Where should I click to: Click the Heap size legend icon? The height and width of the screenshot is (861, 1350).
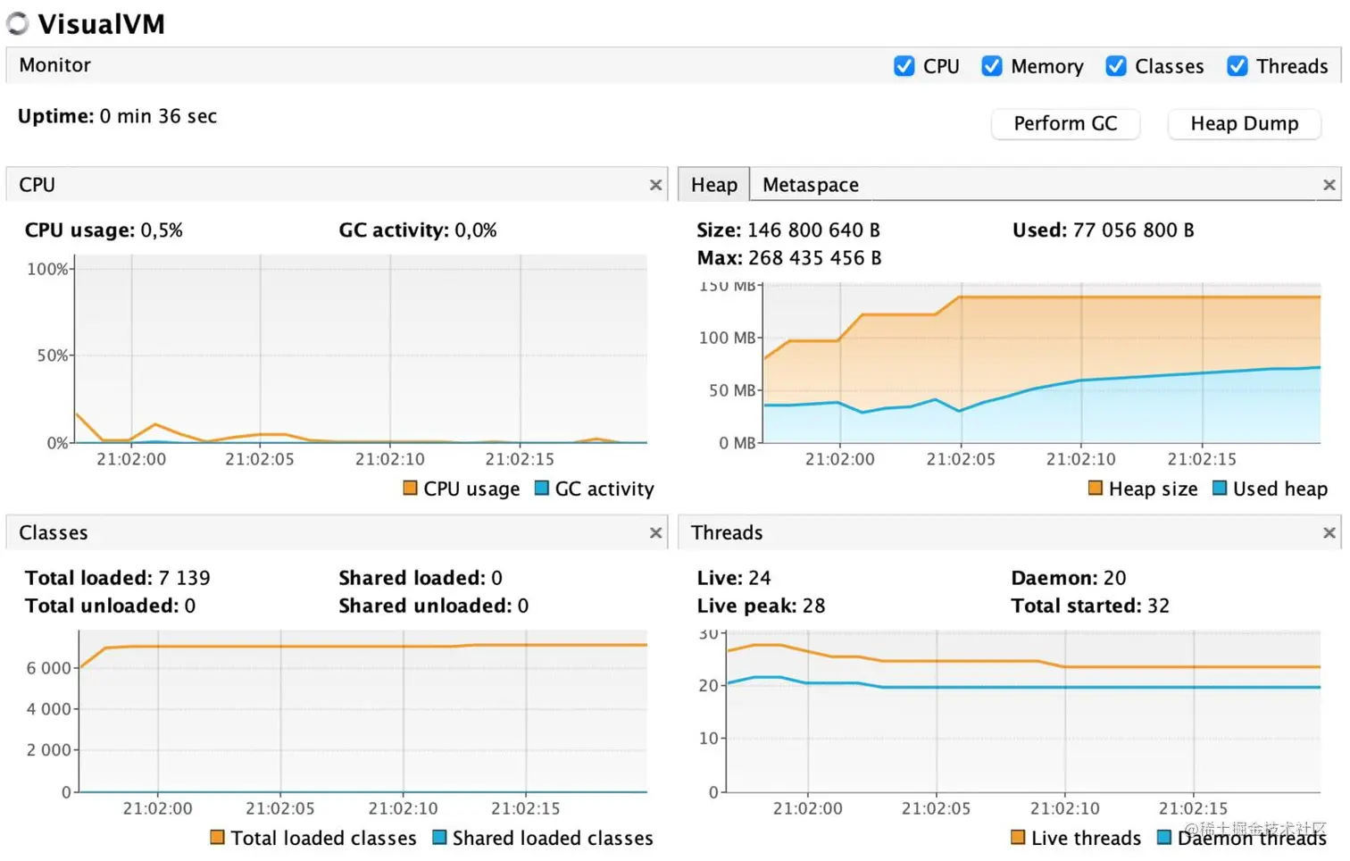coord(1095,489)
